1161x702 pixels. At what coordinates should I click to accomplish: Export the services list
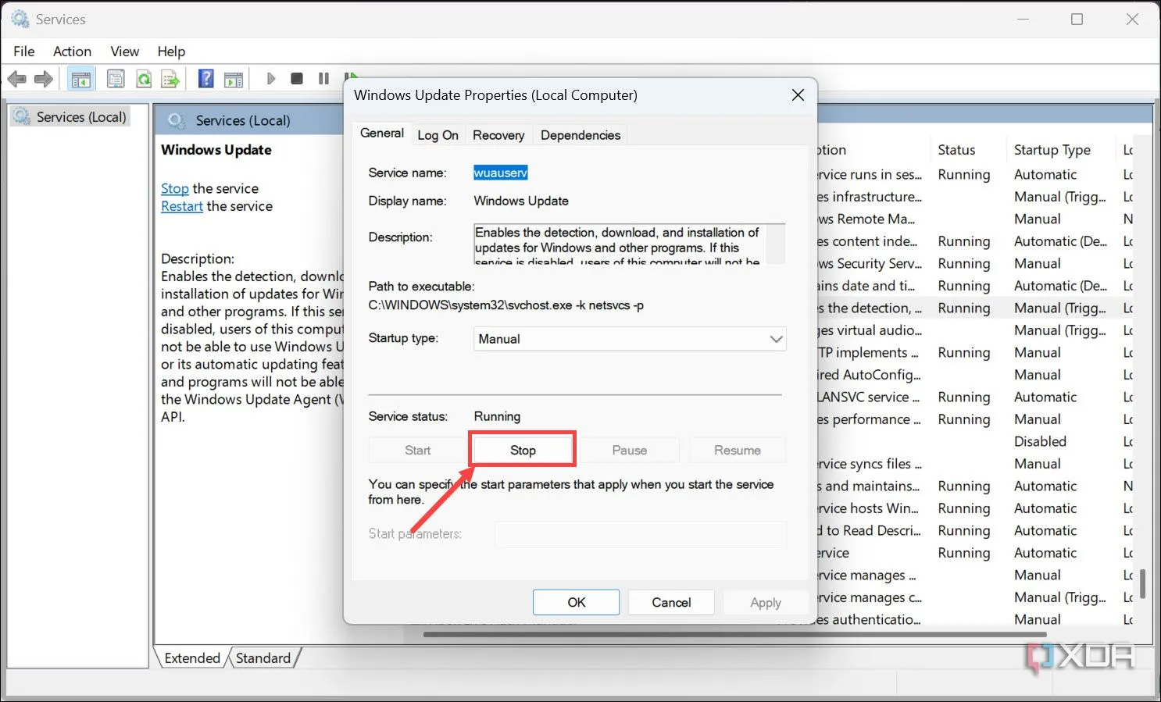click(170, 78)
